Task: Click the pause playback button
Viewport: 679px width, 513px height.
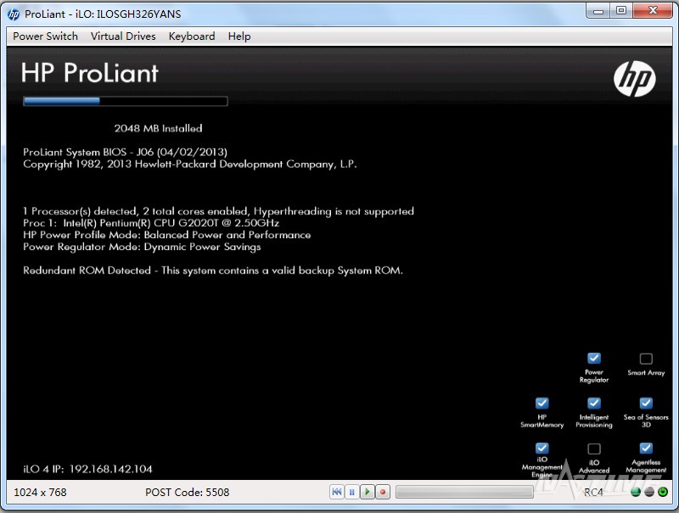Action: (x=352, y=492)
